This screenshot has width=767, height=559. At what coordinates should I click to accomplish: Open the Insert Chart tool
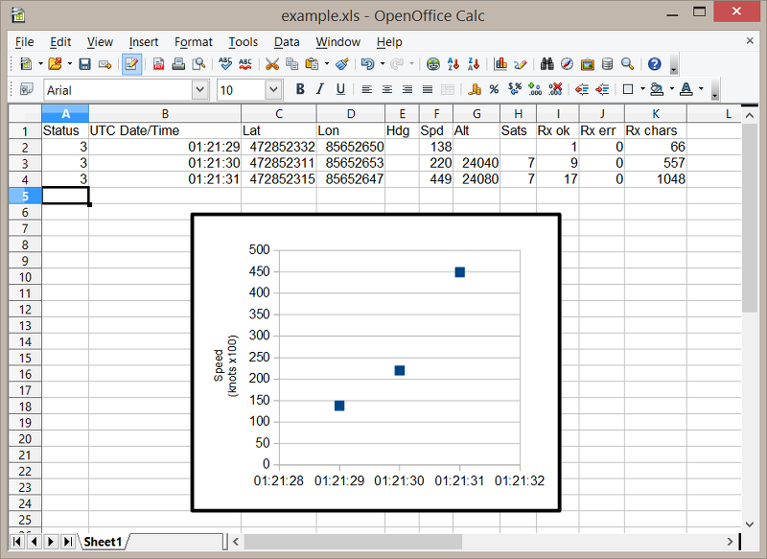tap(500, 64)
